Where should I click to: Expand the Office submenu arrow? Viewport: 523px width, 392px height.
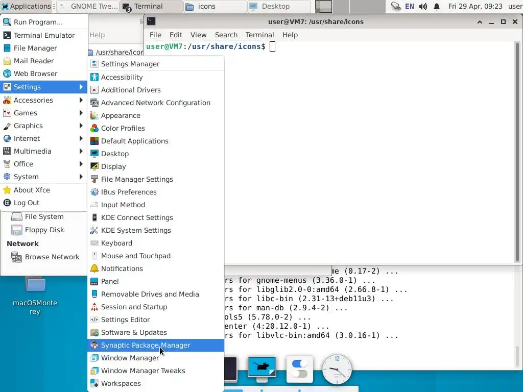tap(81, 164)
